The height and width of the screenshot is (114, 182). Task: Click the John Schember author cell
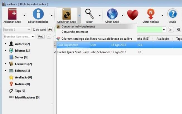[100, 52]
